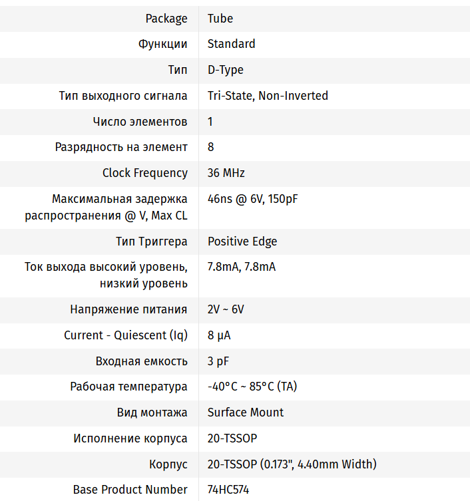Select the D-Type value
The width and height of the screenshot is (470, 501).
click(225, 70)
